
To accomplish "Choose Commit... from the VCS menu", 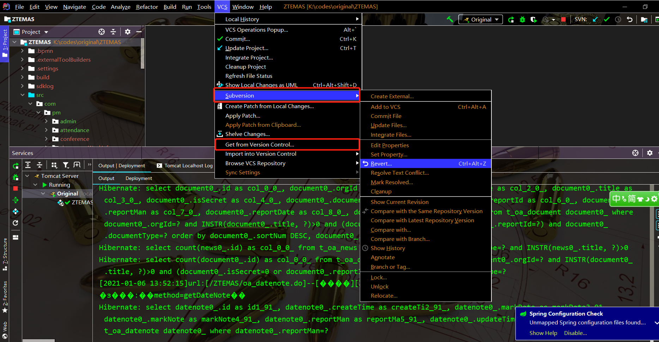I will [x=287, y=39].
